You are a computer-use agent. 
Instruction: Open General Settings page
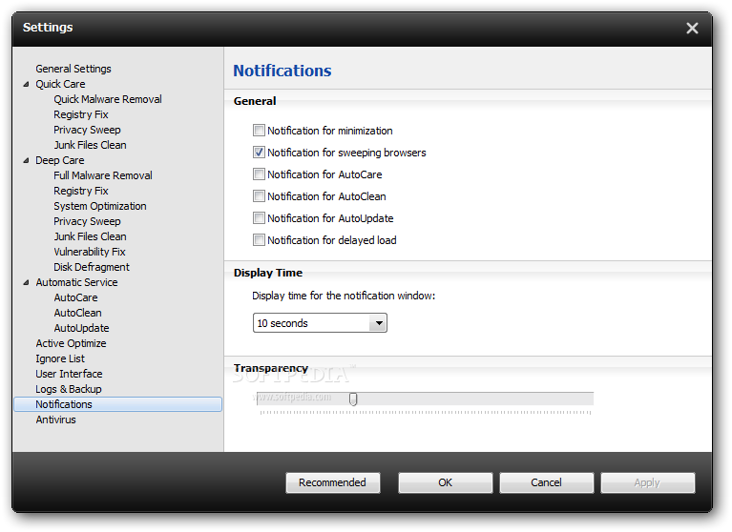point(73,69)
